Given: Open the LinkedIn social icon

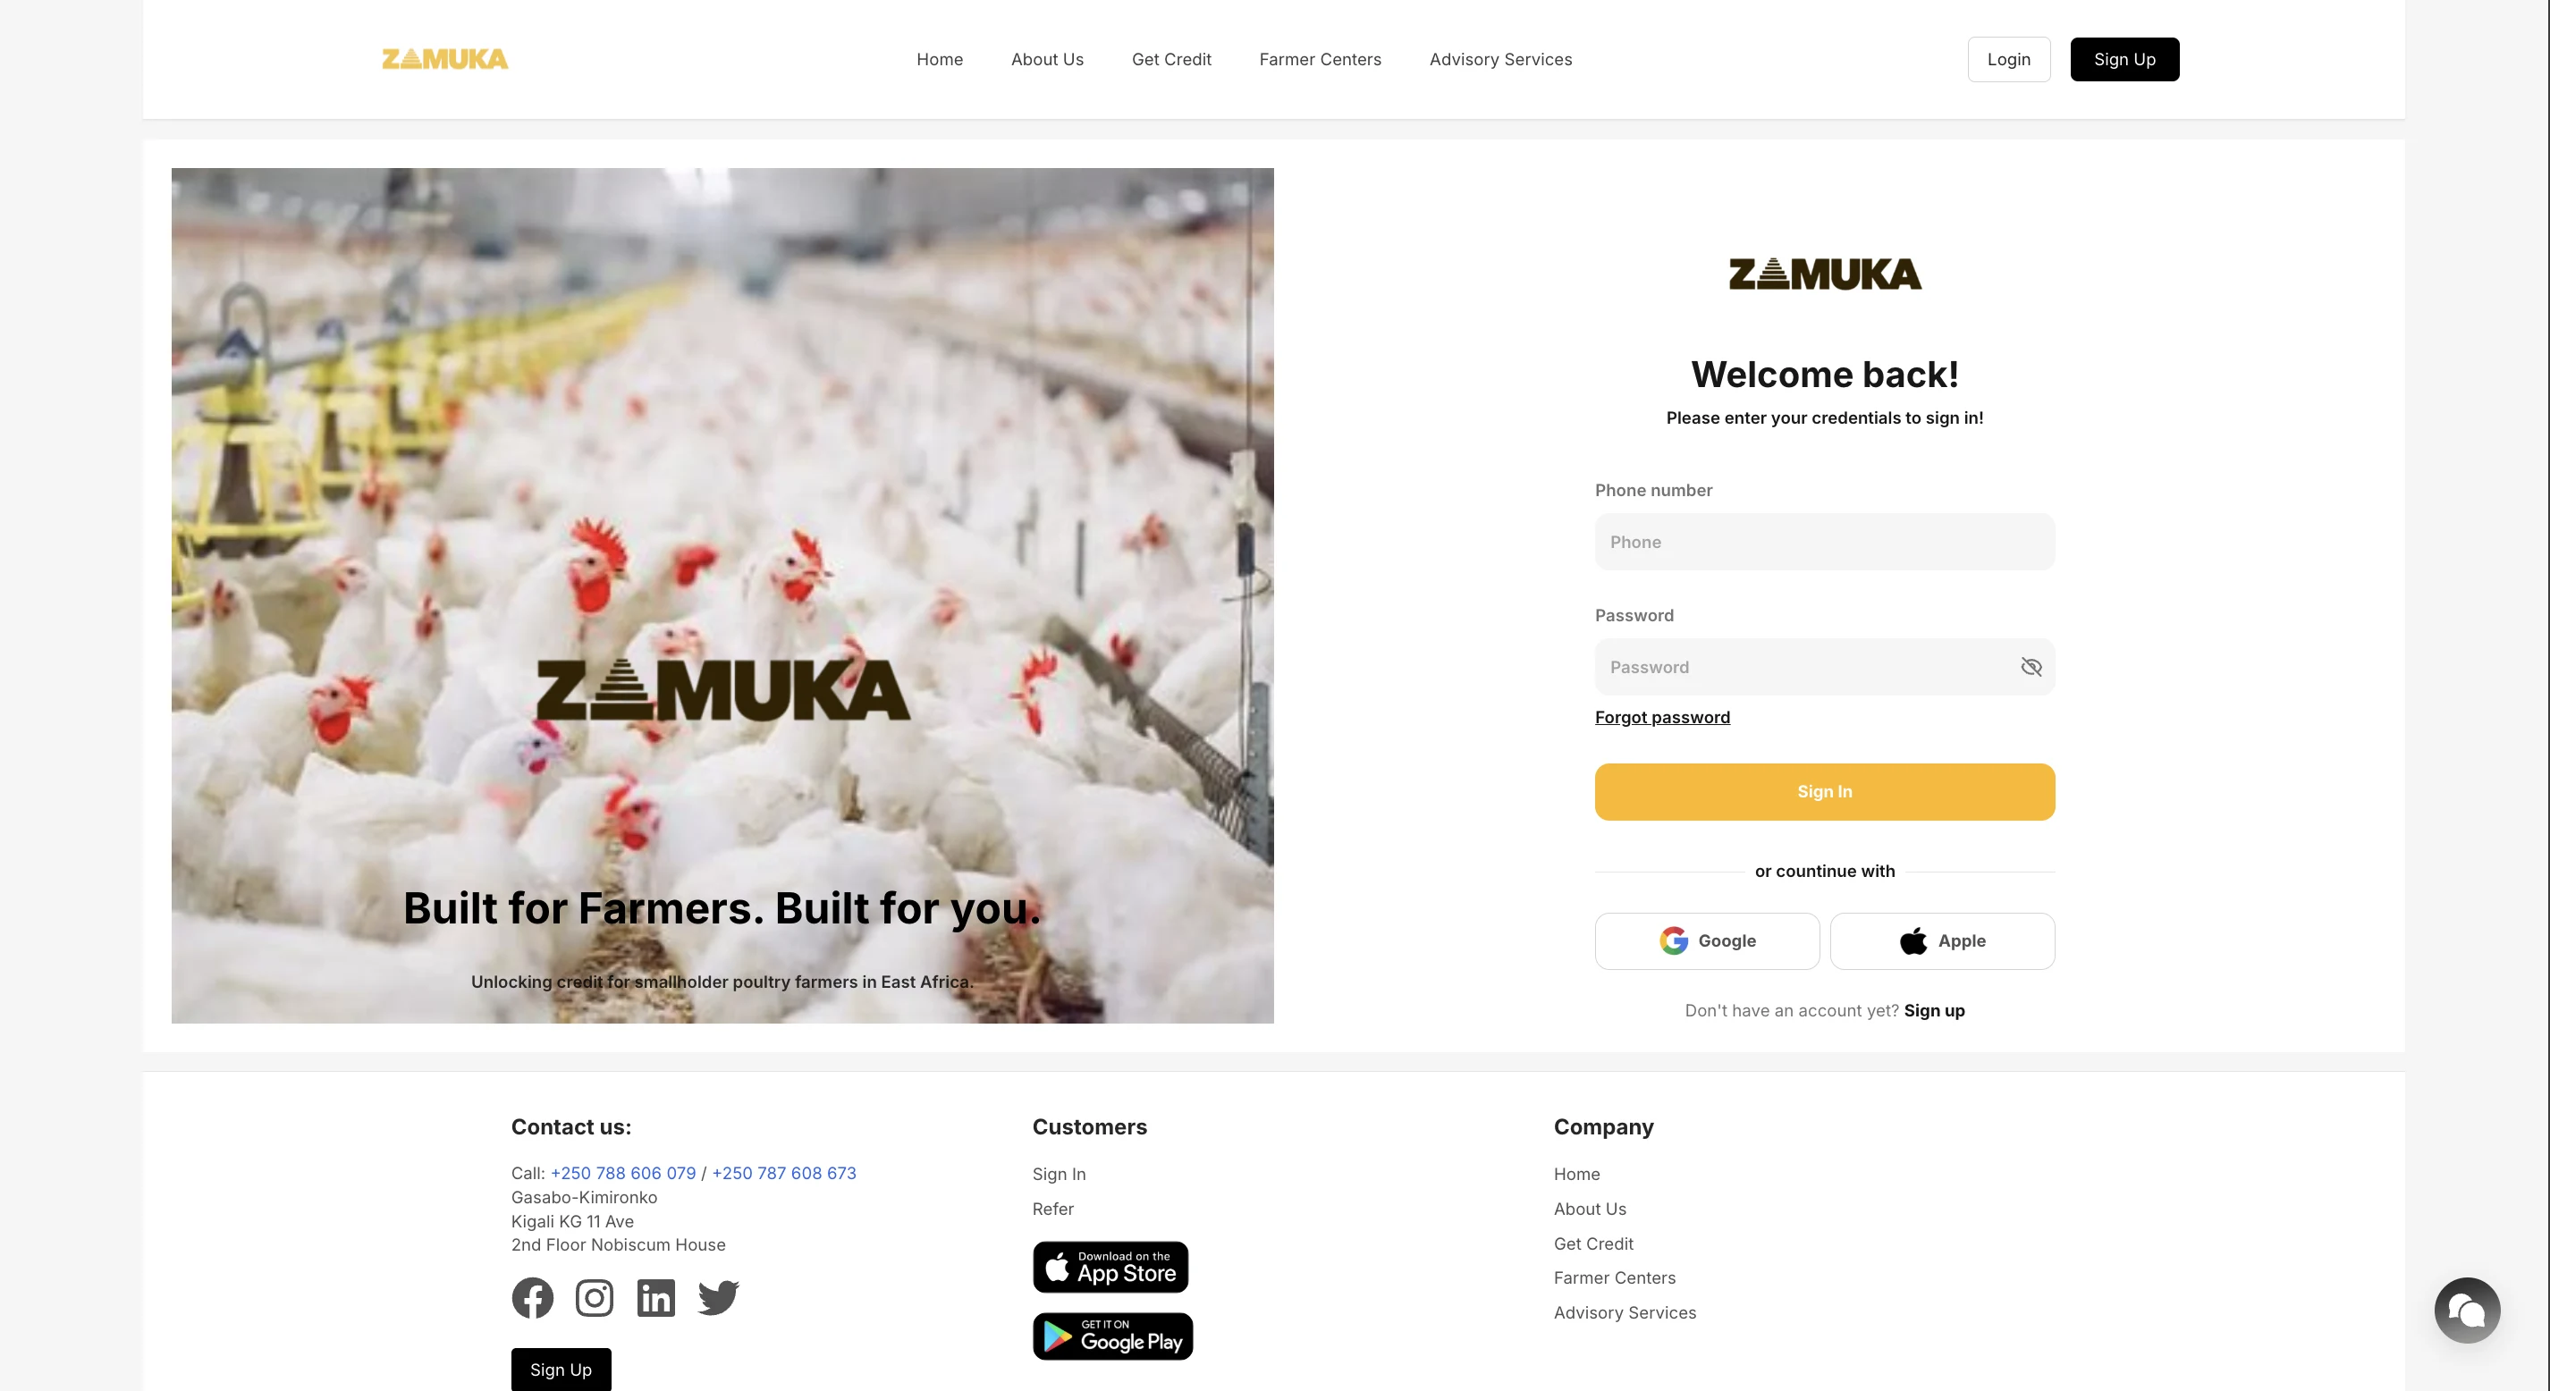Looking at the screenshot, I should (656, 1297).
